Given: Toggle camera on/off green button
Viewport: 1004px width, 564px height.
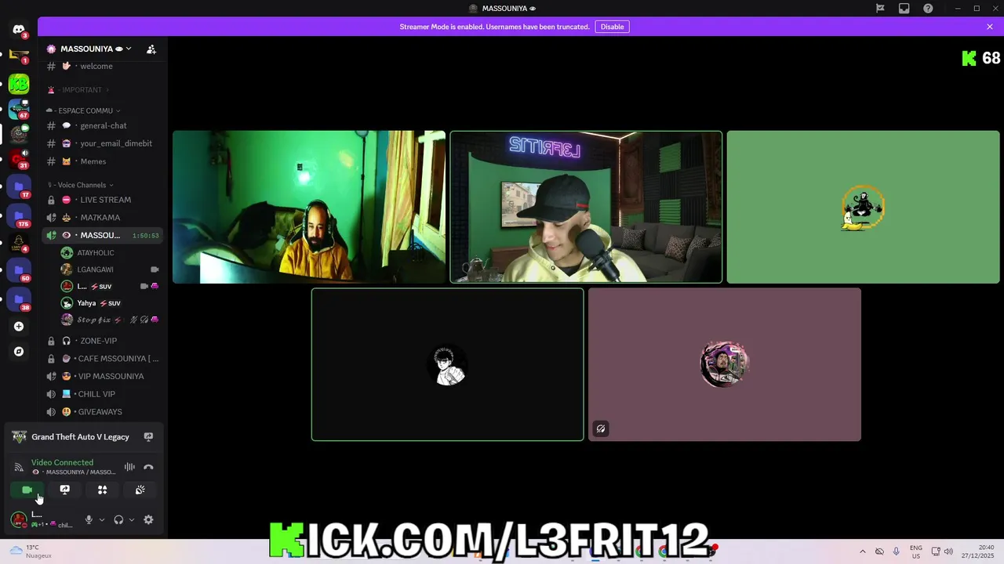Looking at the screenshot, I should 27,490.
